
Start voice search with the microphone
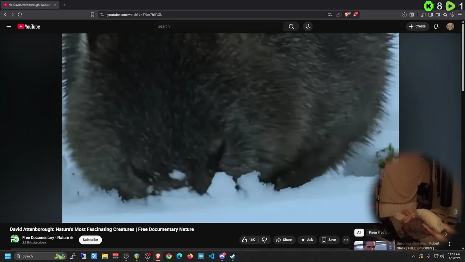pyautogui.click(x=308, y=26)
